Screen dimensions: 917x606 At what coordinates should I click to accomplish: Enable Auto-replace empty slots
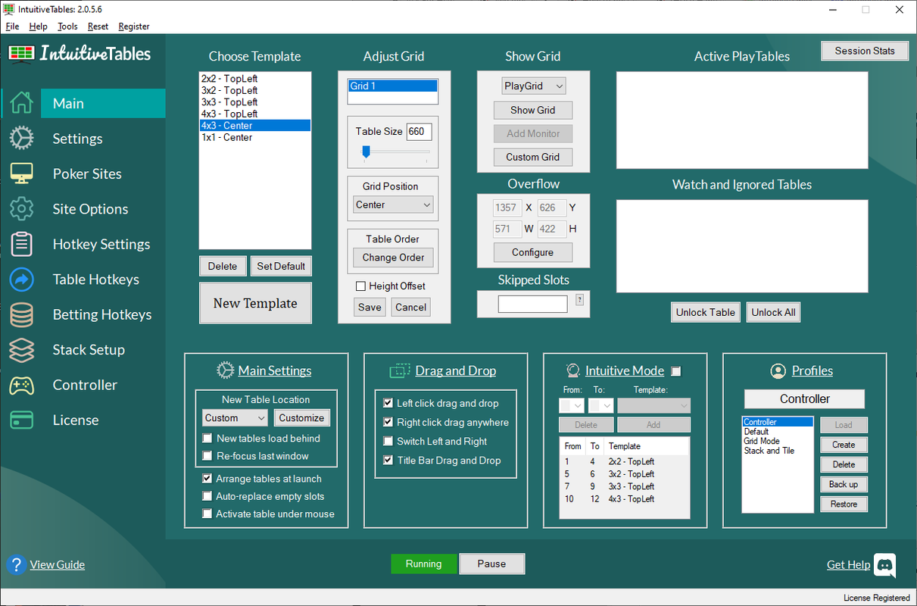207,496
